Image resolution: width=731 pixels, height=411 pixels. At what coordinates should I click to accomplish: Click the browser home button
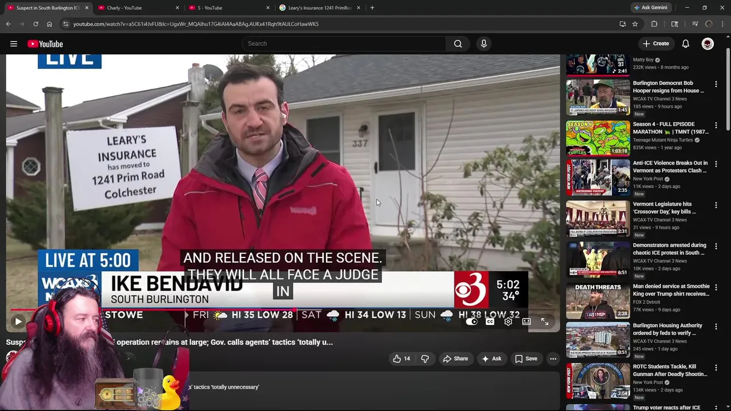[49, 24]
